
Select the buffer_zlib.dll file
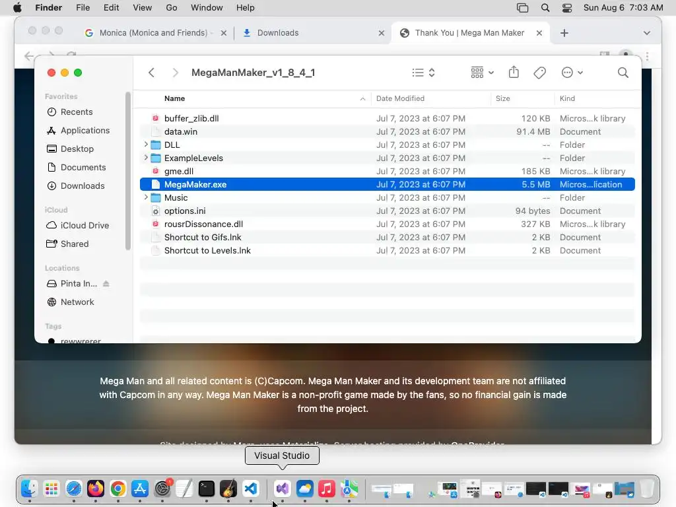pyautogui.click(x=387, y=118)
